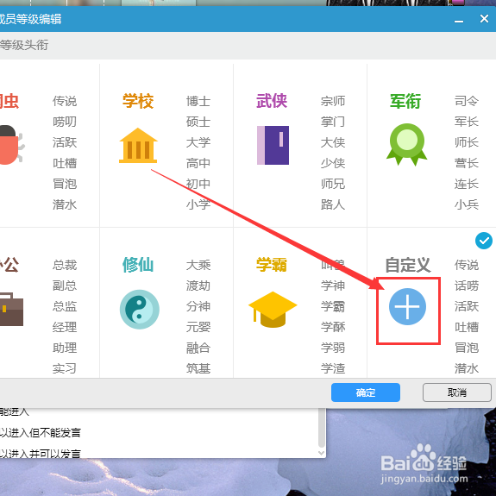The width and height of the screenshot is (496, 496).
Task: Click the 学霸 category heading
Action: (x=272, y=265)
